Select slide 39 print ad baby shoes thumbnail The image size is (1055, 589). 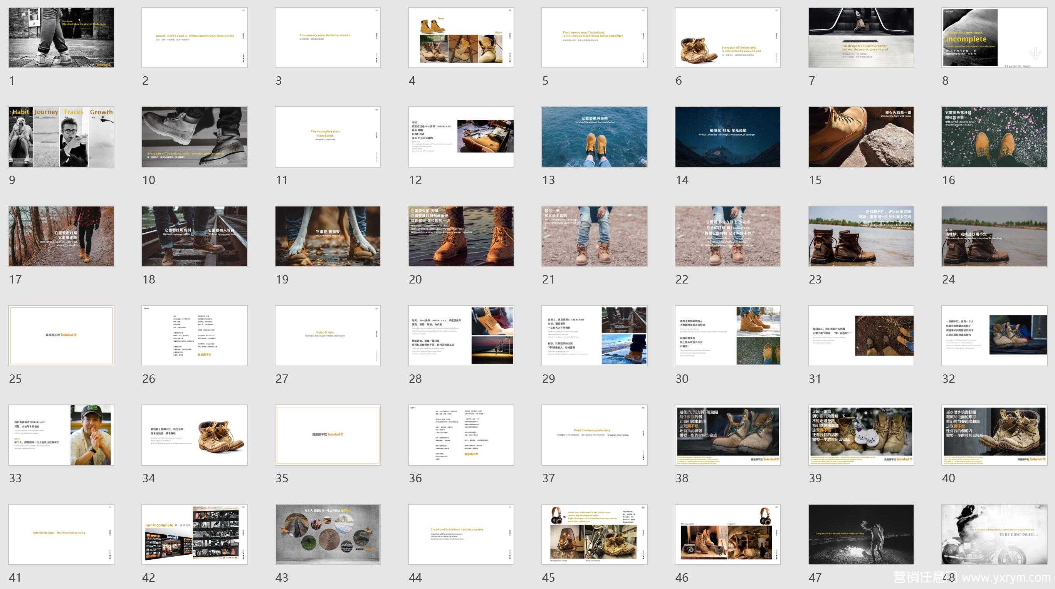[861, 435]
